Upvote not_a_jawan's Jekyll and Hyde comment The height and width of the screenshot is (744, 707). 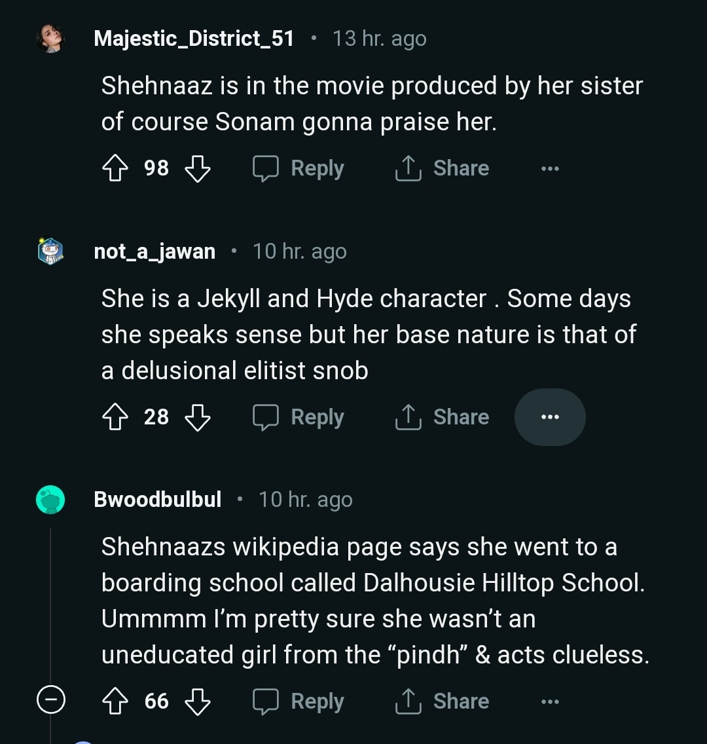coord(115,417)
